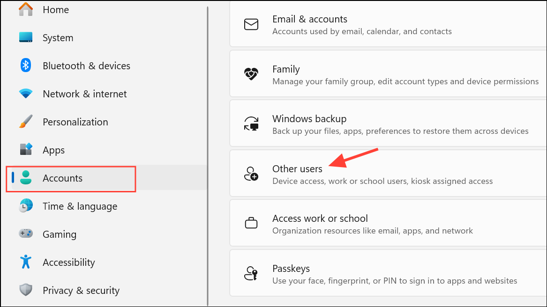Viewport: 547px width, 307px height.
Task: Click the heart-shaped Family icon
Action: point(251,74)
